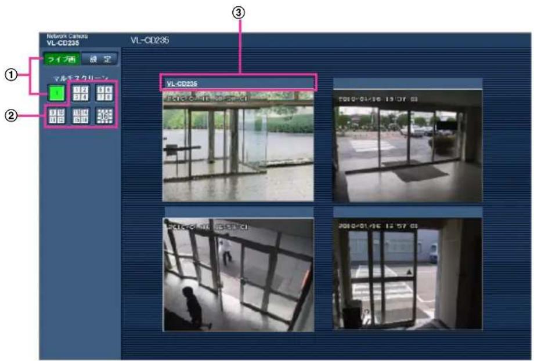Image resolution: width=534 pixels, height=361 pixels.
Task: Switch to cameras 5-8 multiscreen layout
Action: click(104, 93)
